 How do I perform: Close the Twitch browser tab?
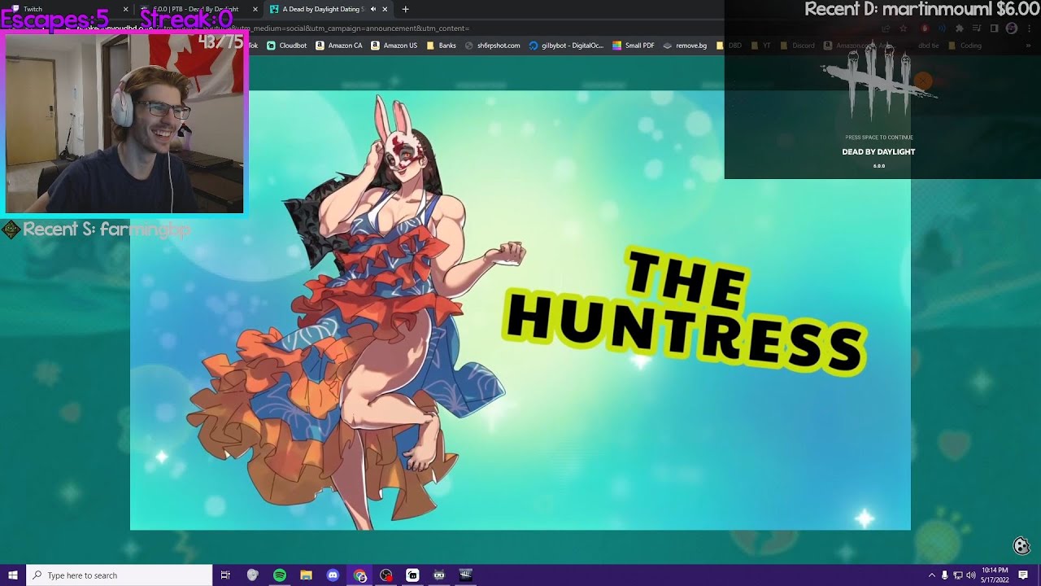tap(125, 9)
